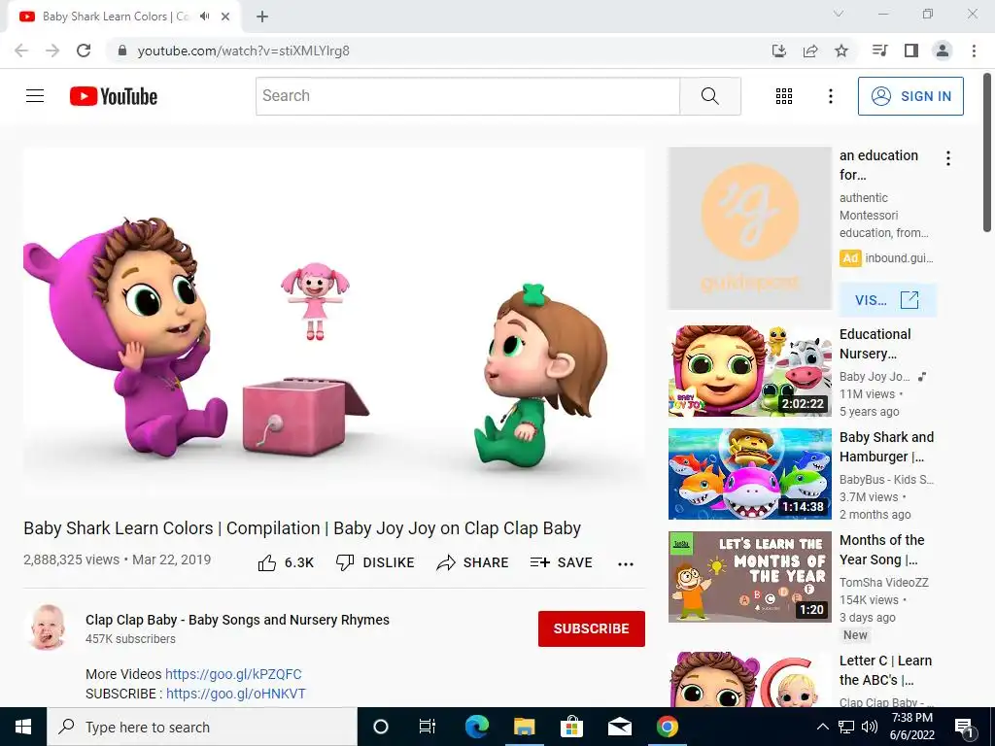Show hidden tray icons chevron
The width and height of the screenshot is (995, 746).
click(x=822, y=727)
